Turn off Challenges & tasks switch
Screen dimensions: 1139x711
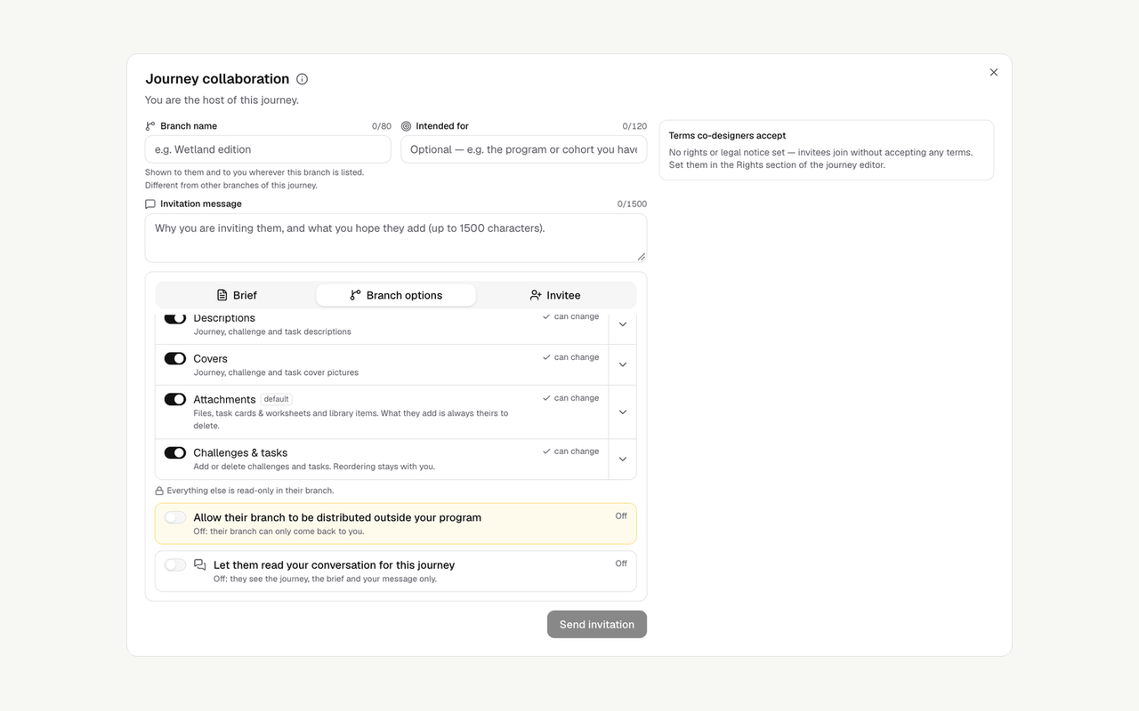pyautogui.click(x=175, y=452)
